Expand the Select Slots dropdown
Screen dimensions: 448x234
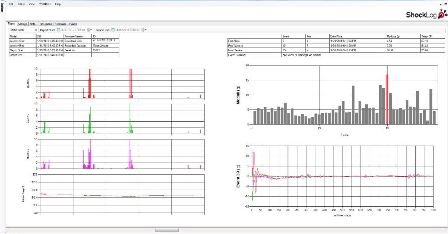coord(36,30)
